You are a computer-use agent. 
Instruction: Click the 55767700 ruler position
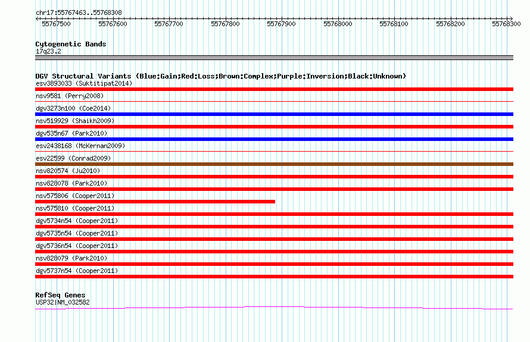coord(169,24)
